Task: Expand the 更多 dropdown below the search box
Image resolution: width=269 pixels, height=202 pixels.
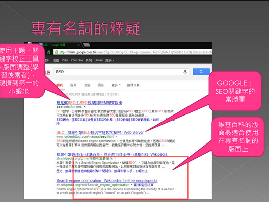Action: 116,85
